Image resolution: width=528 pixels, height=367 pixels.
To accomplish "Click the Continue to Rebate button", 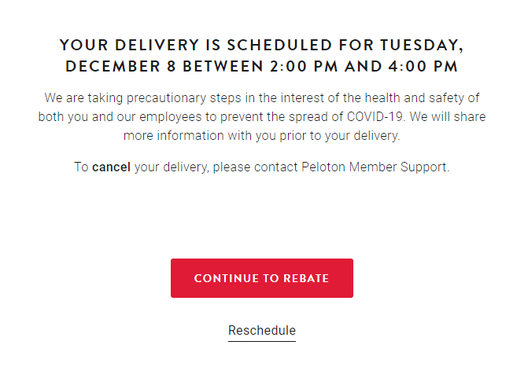I will 261,278.
